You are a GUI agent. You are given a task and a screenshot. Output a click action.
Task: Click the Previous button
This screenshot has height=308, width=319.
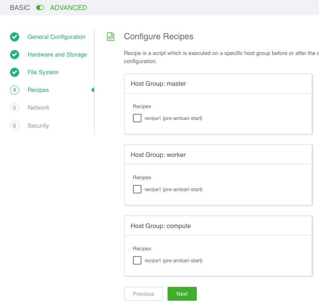[x=143, y=294]
